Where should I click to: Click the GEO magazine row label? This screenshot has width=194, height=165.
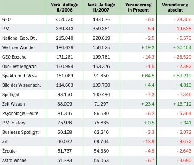(x=6, y=19)
